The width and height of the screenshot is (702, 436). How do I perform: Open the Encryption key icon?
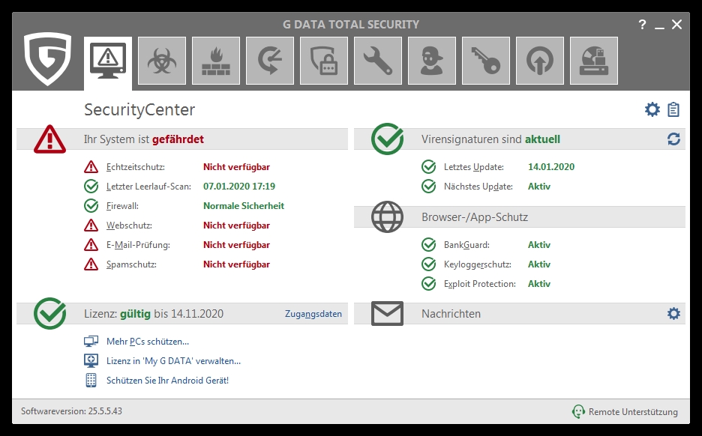[486, 61]
